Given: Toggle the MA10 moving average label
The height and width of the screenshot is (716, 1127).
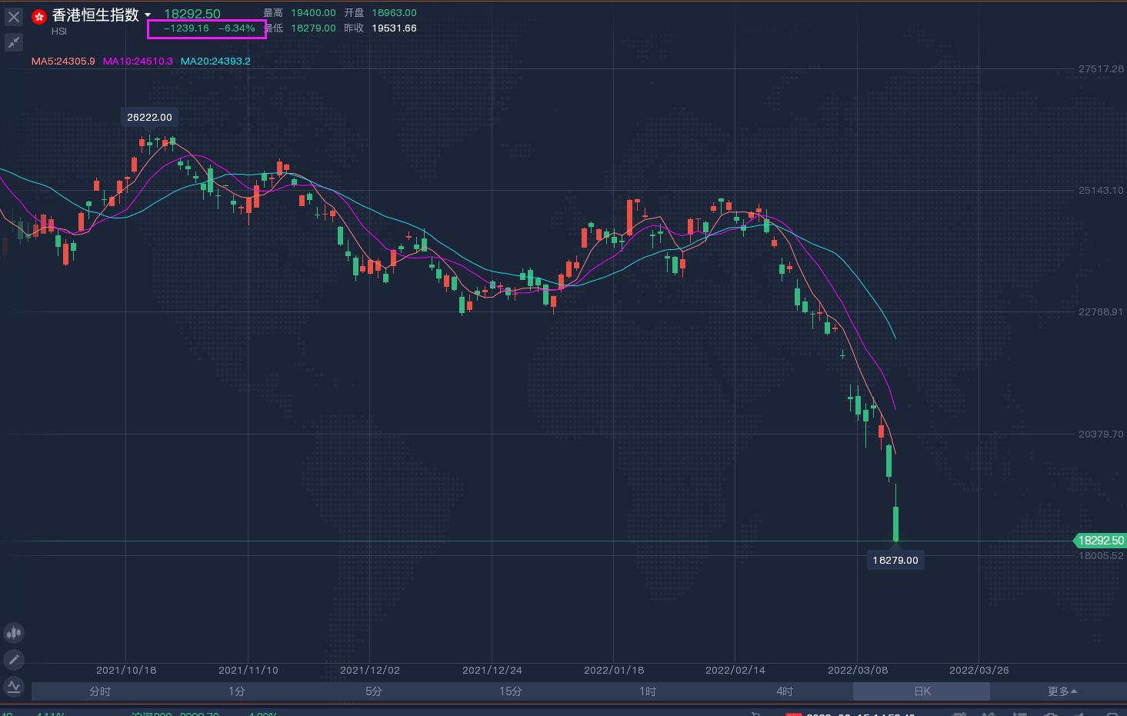Looking at the screenshot, I should [137, 61].
